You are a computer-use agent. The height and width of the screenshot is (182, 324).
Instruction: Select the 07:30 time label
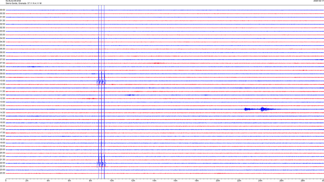[x=2, y=63]
